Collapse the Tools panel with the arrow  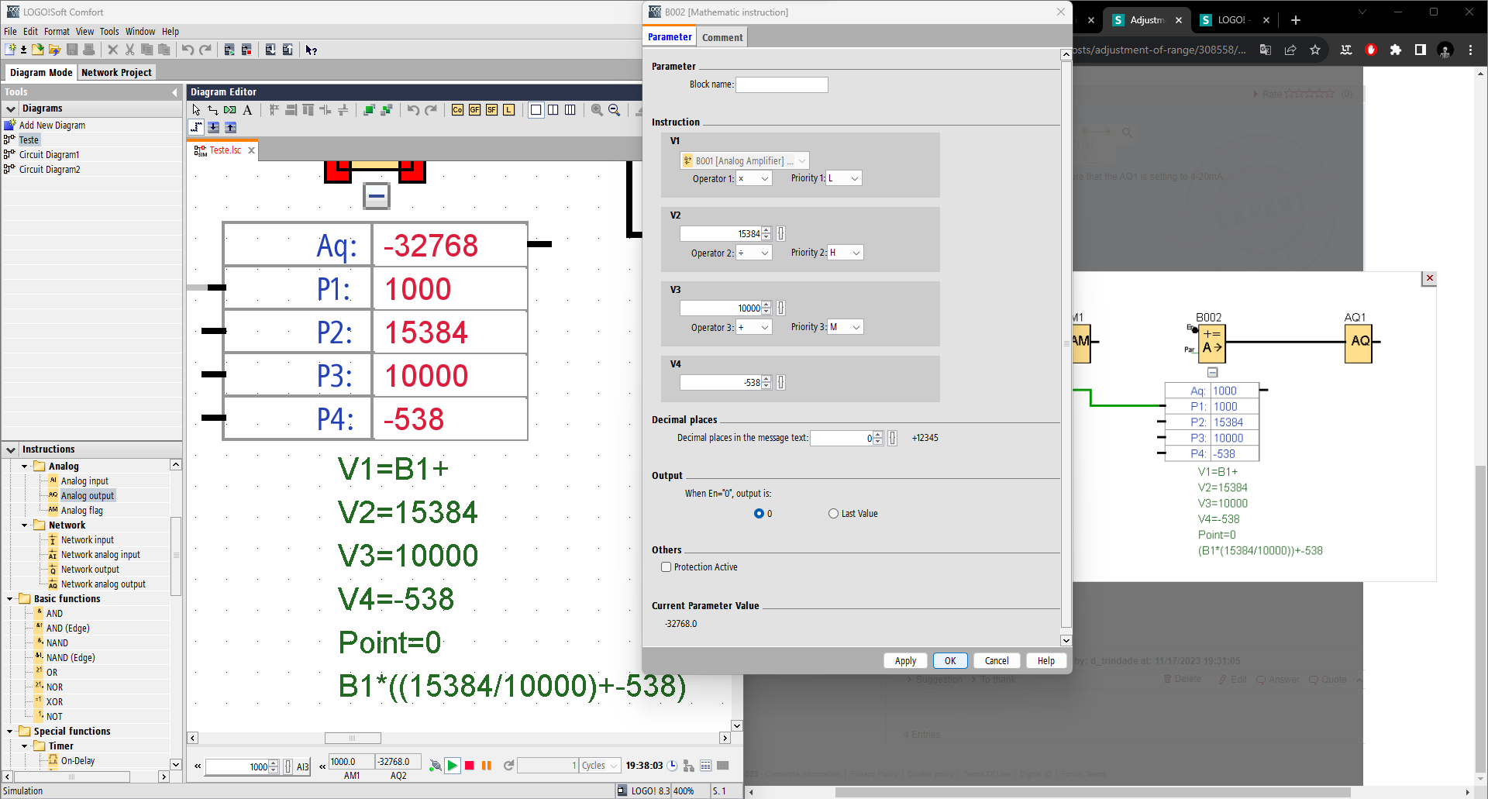174,92
